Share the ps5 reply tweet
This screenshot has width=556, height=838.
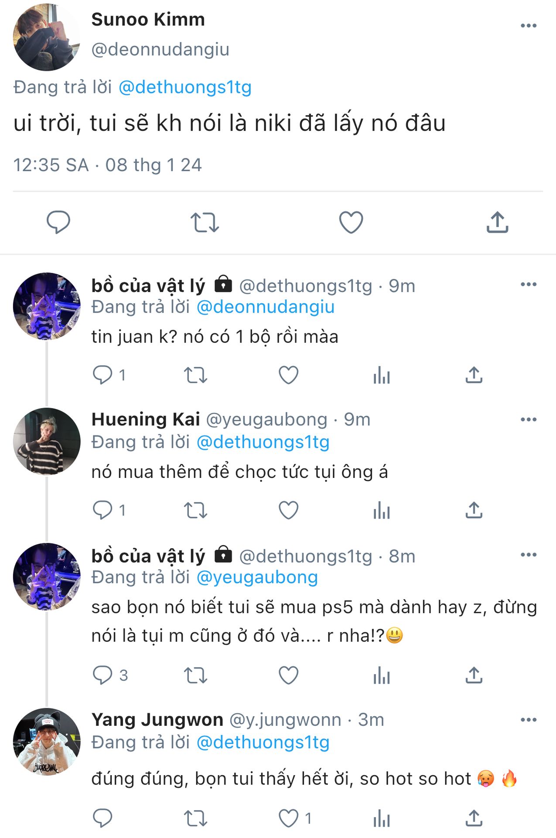point(474,675)
